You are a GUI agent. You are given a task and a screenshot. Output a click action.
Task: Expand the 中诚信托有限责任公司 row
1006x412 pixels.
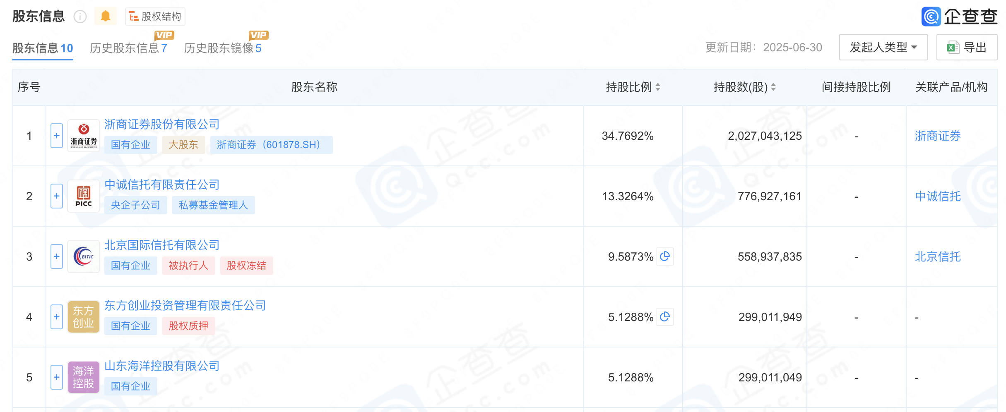[57, 196]
